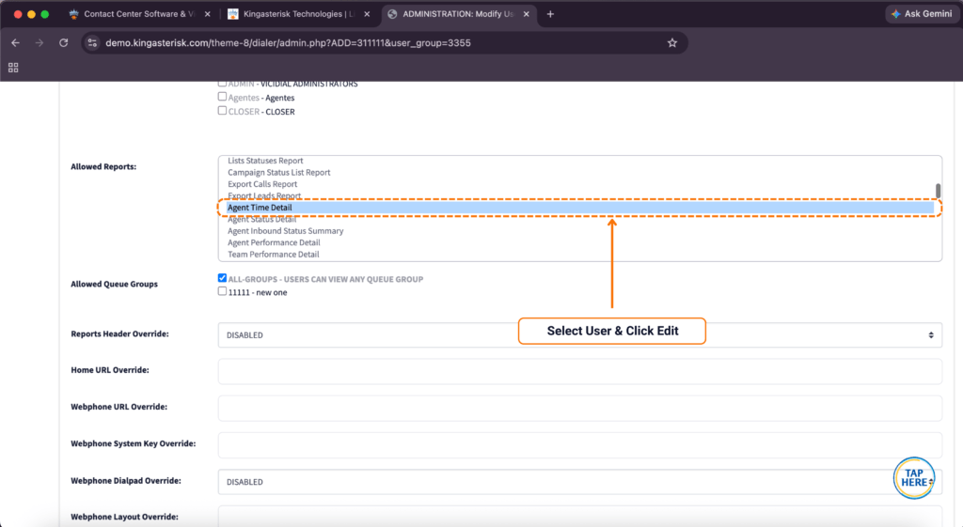The image size is (963, 527).
Task: Go back using the browser back arrow
Action: pyautogui.click(x=15, y=43)
